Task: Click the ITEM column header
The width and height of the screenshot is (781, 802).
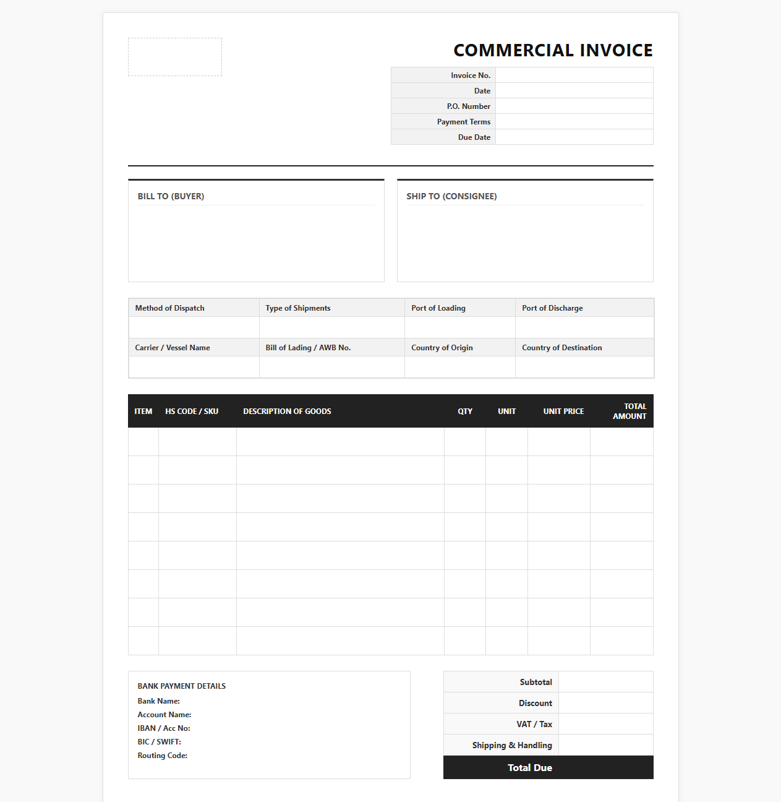Action: pyautogui.click(x=143, y=411)
